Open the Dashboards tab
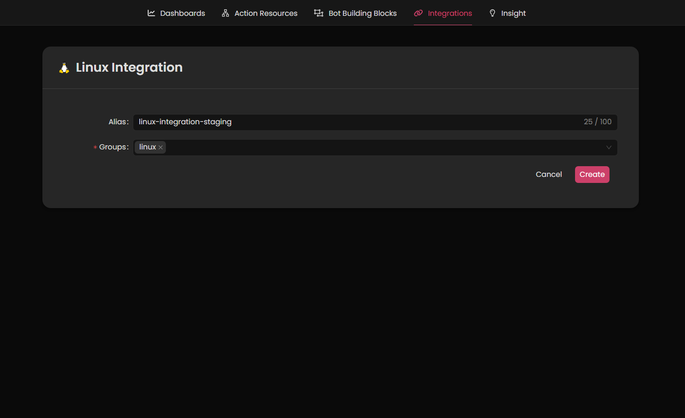 [176, 13]
